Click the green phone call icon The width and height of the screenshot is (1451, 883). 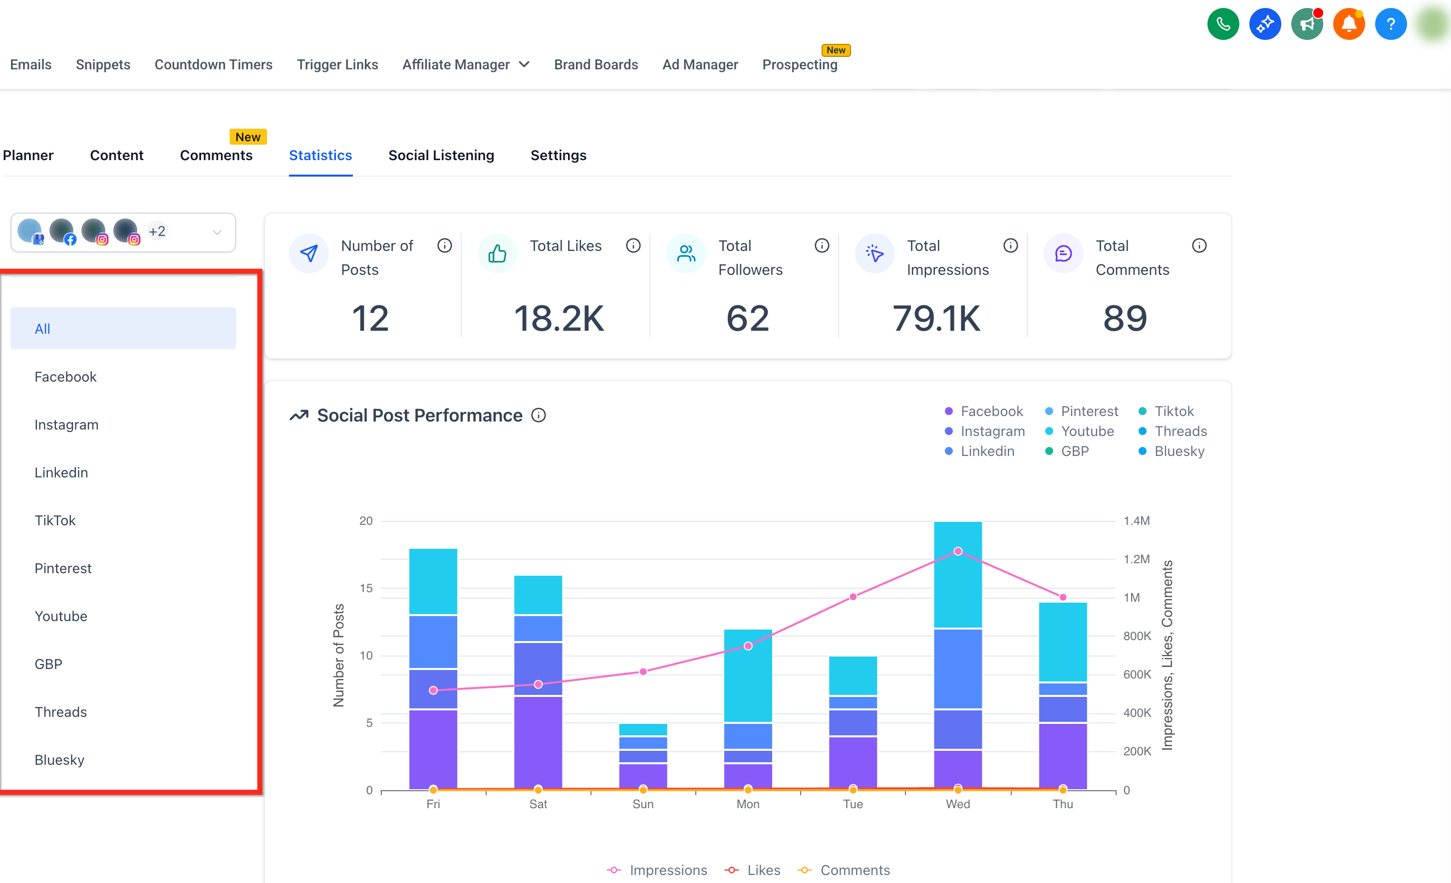(1222, 24)
